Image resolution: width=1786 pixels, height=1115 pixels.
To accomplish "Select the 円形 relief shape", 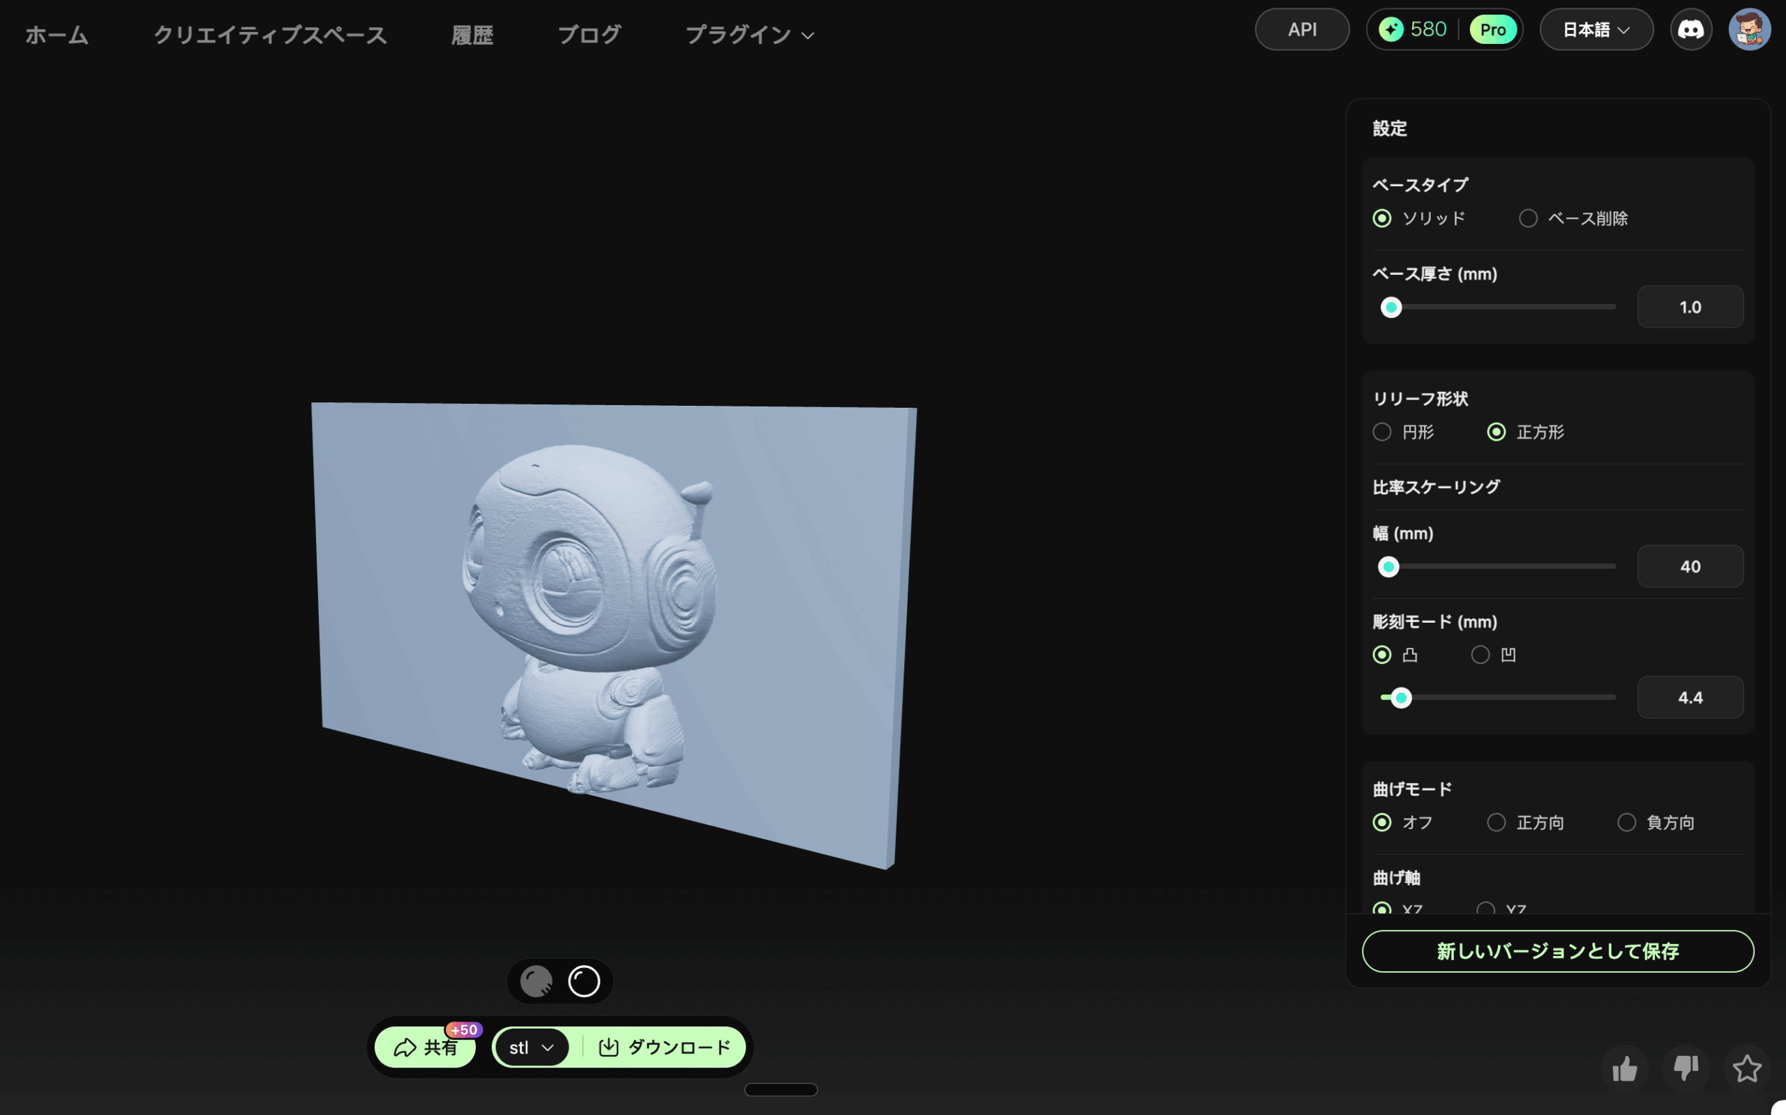I will pos(1382,432).
